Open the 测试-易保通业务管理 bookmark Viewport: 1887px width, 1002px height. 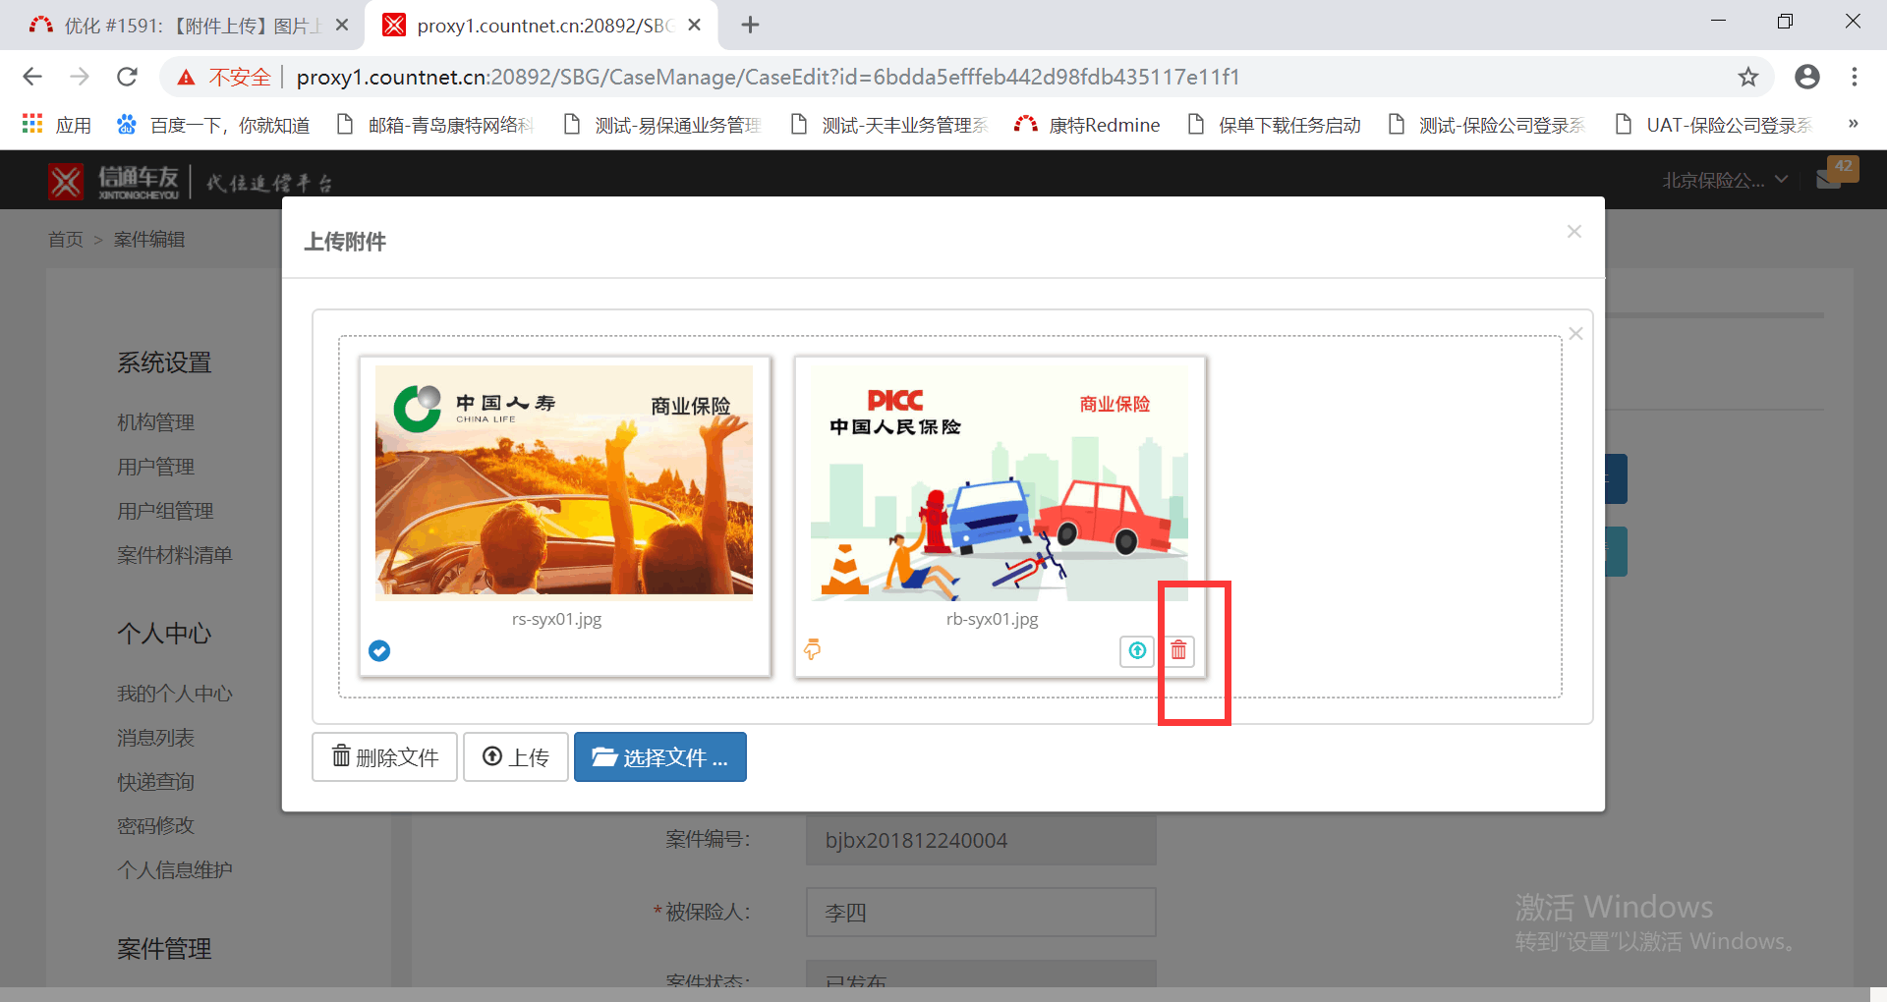[x=662, y=125]
